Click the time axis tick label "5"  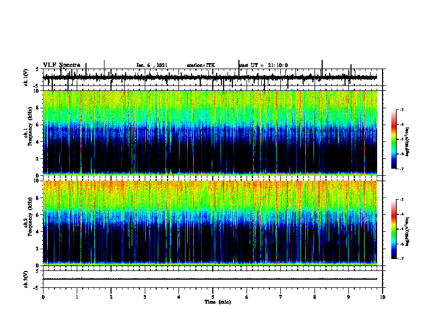click(213, 297)
